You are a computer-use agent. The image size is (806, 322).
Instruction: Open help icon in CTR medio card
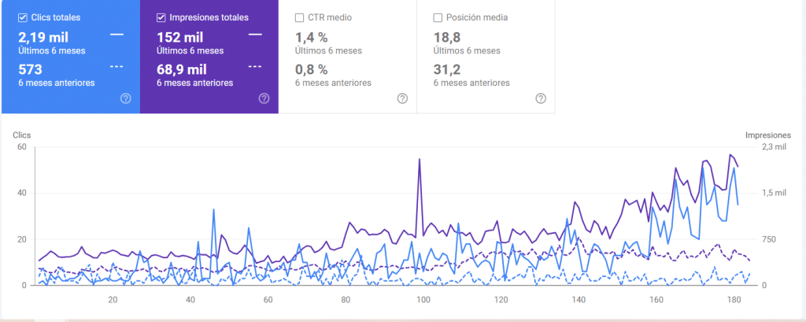tap(402, 98)
